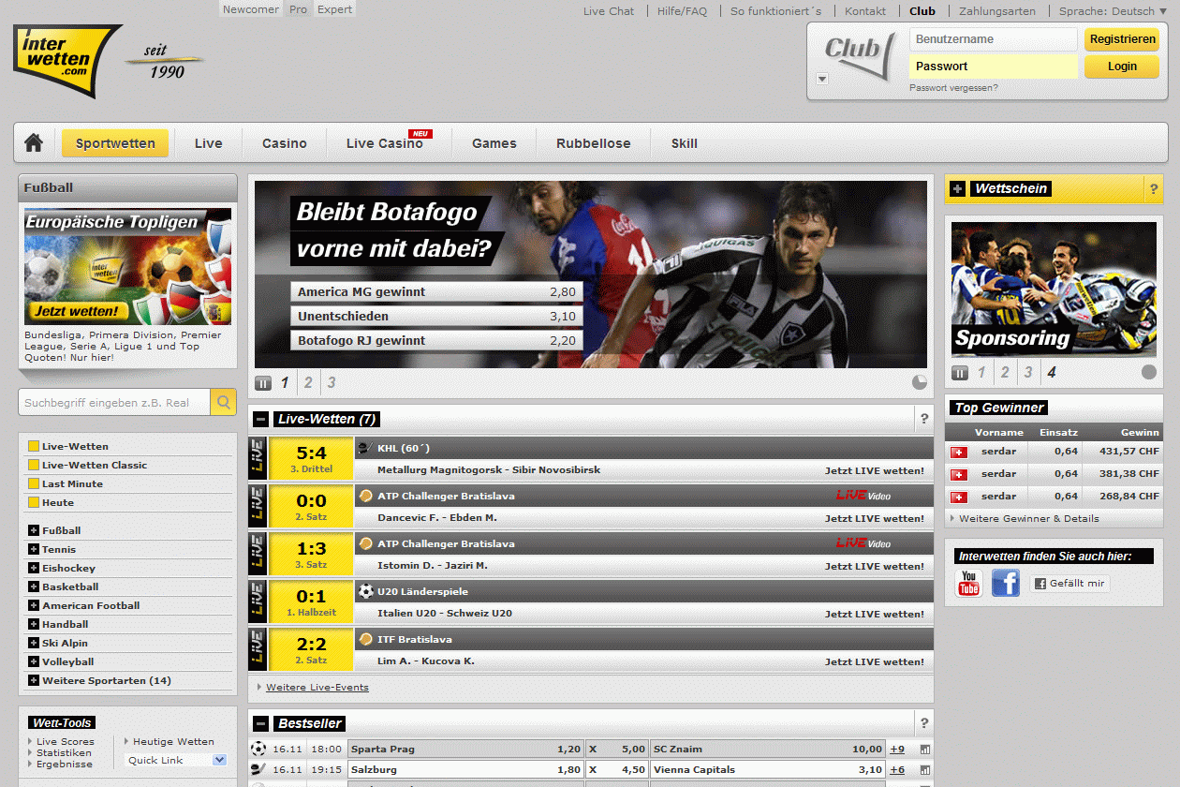Open the Zahlungsarten link
Screen dimensions: 1180x787
997,11
